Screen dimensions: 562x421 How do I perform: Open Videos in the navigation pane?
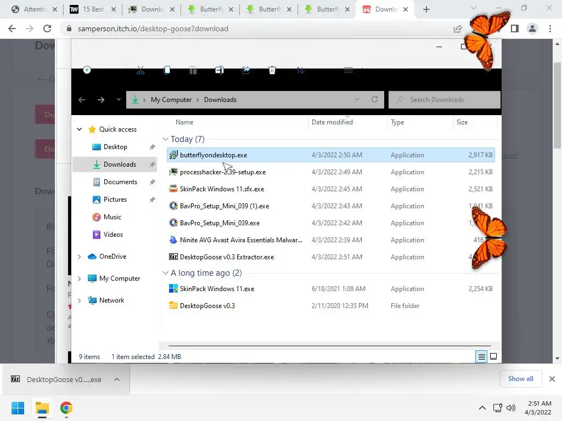pyautogui.click(x=113, y=235)
